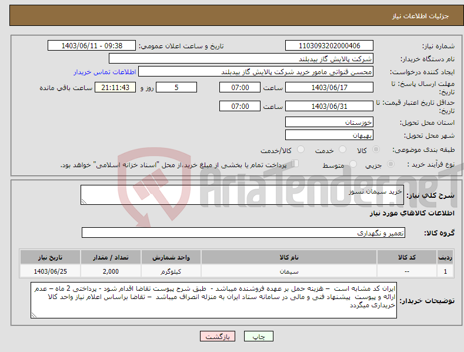Click the buyer organization name field
464x352 pixels.
click(x=241, y=58)
